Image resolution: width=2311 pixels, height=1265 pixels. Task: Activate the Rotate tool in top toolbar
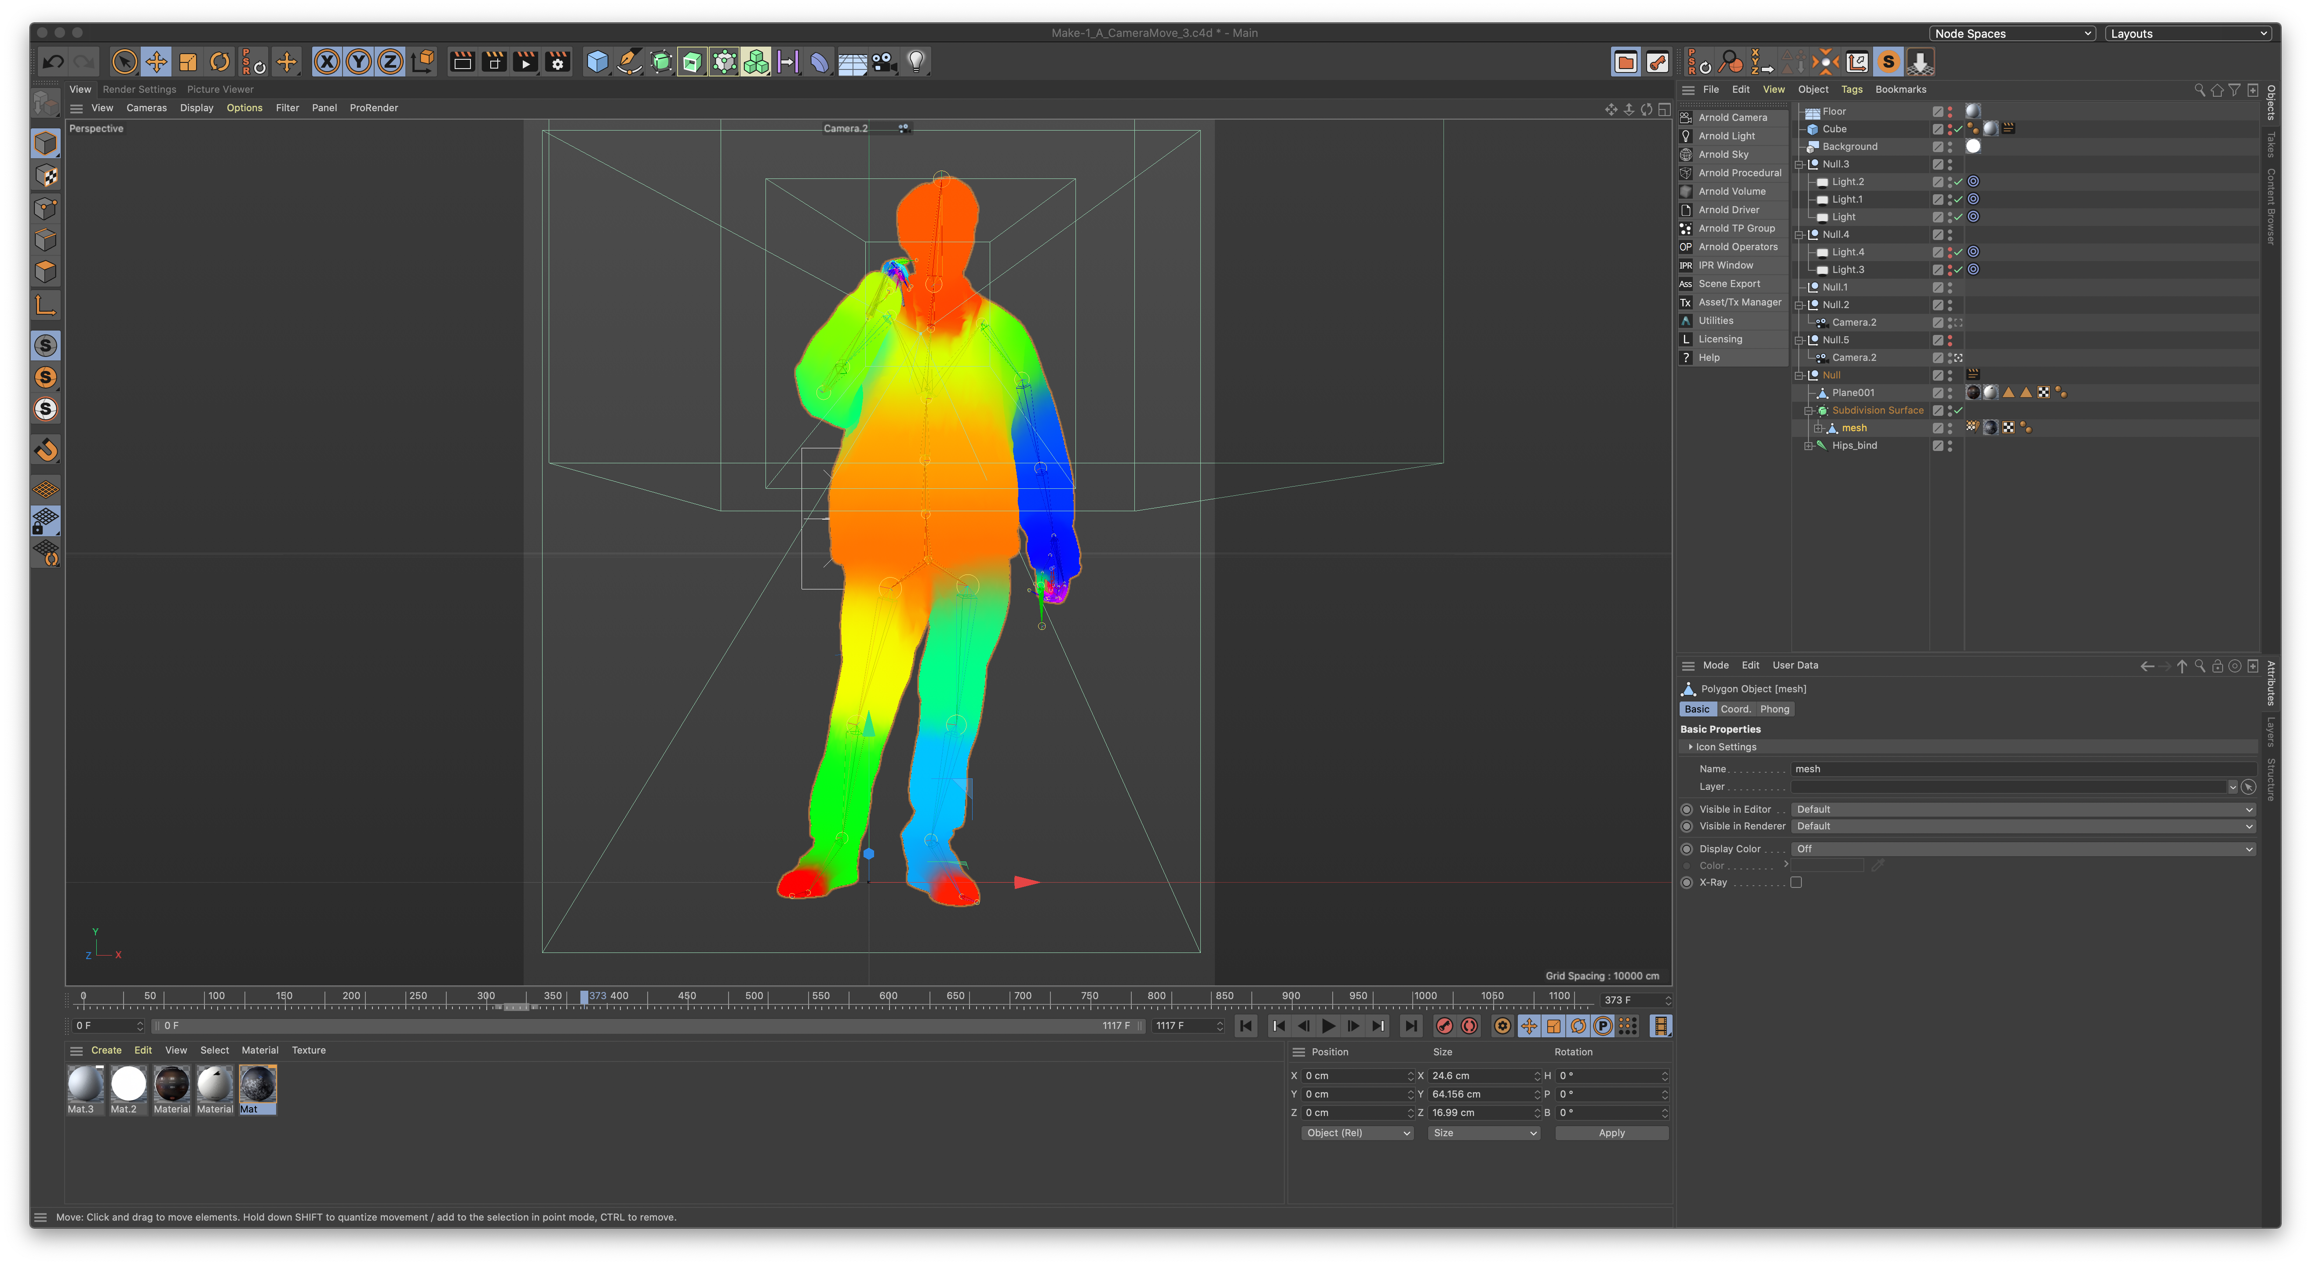[220, 62]
